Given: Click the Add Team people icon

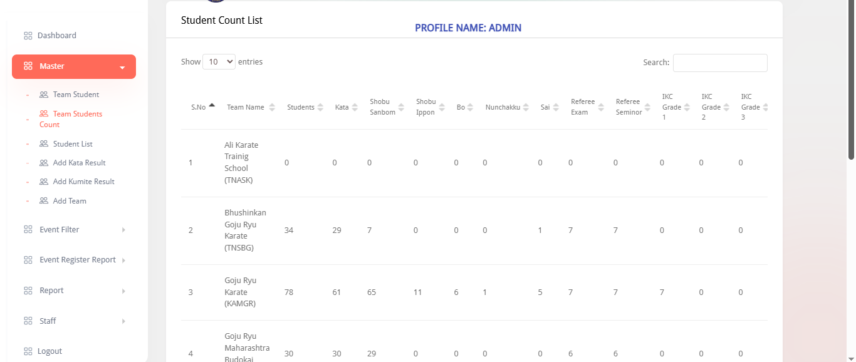Looking at the screenshot, I should pos(44,201).
